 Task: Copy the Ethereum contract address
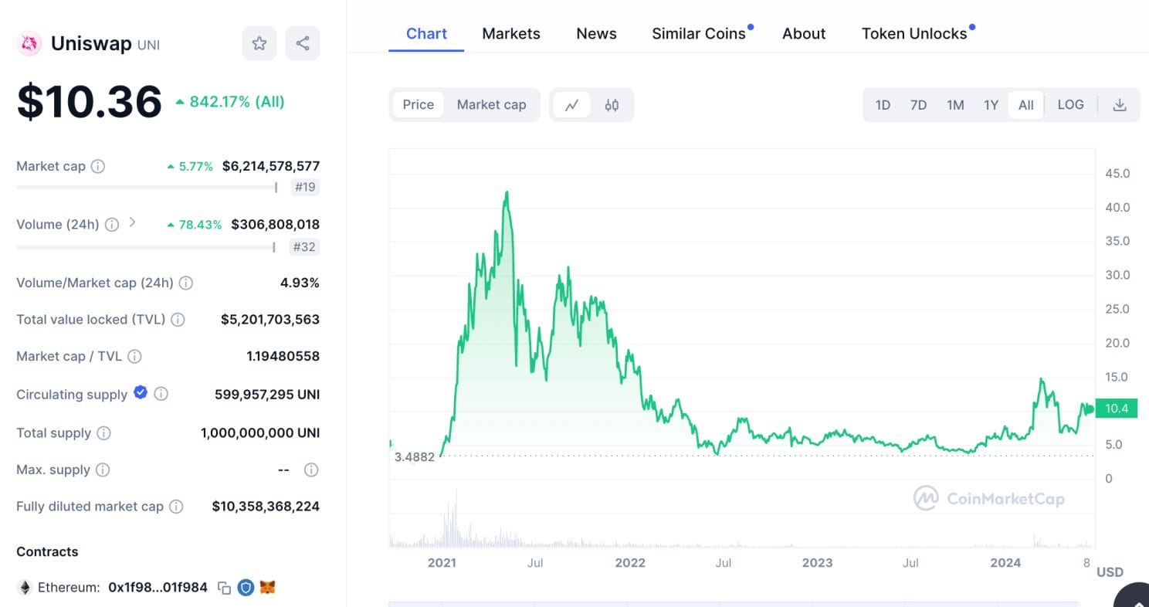224,588
